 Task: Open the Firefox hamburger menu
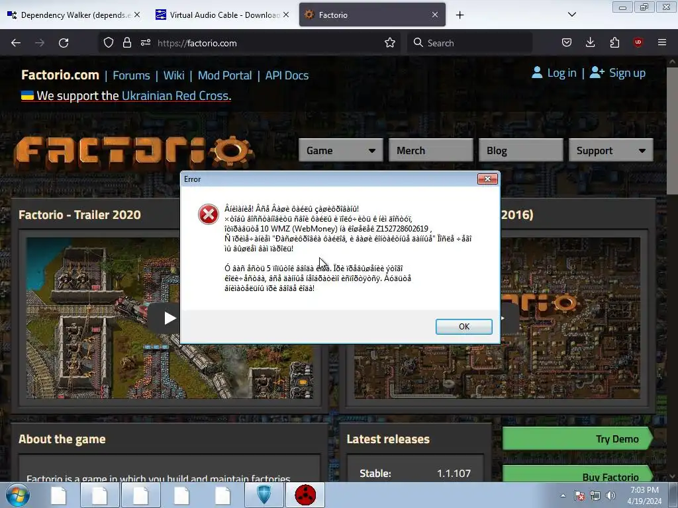(662, 42)
